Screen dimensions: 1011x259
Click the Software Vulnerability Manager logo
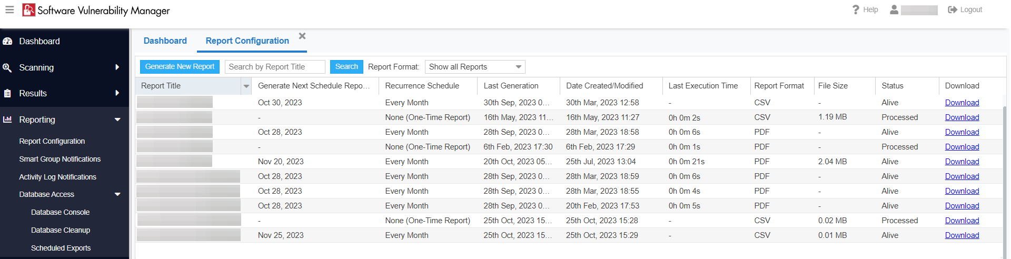pyautogui.click(x=28, y=10)
